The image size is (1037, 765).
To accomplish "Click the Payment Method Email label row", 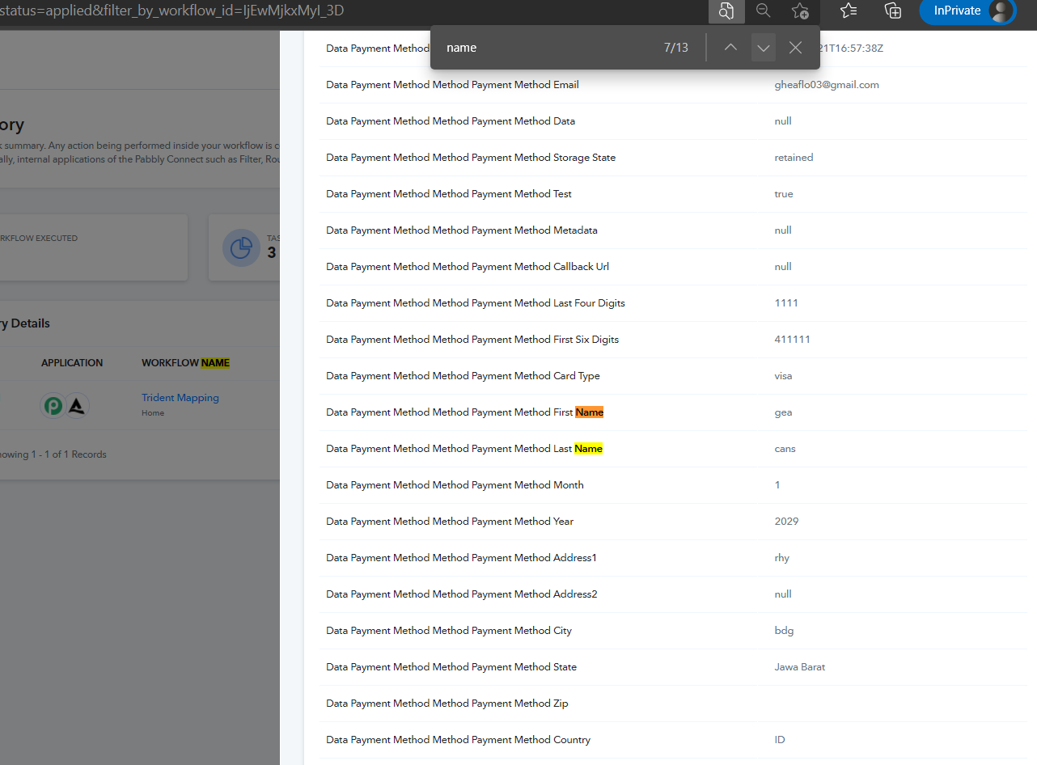I will pos(452,85).
